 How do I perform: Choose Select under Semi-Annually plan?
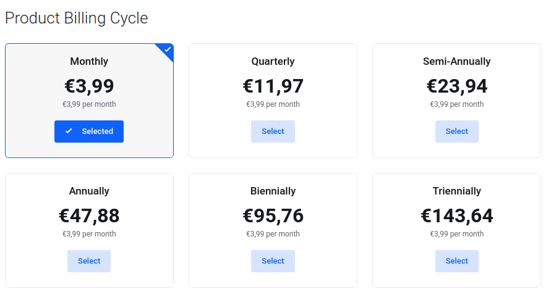click(x=457, y=132)
